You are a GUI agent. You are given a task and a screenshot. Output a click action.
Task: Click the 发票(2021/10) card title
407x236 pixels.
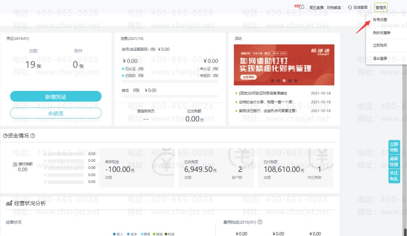tap(132, 39)
